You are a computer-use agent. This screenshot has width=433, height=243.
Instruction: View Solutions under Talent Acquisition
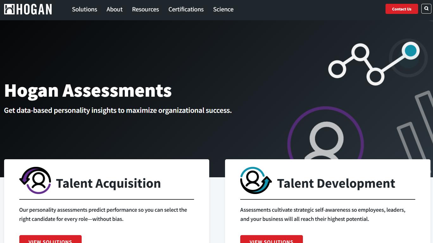50,239
